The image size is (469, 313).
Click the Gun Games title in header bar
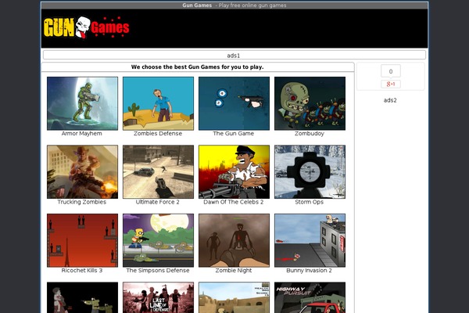[197, 5]
